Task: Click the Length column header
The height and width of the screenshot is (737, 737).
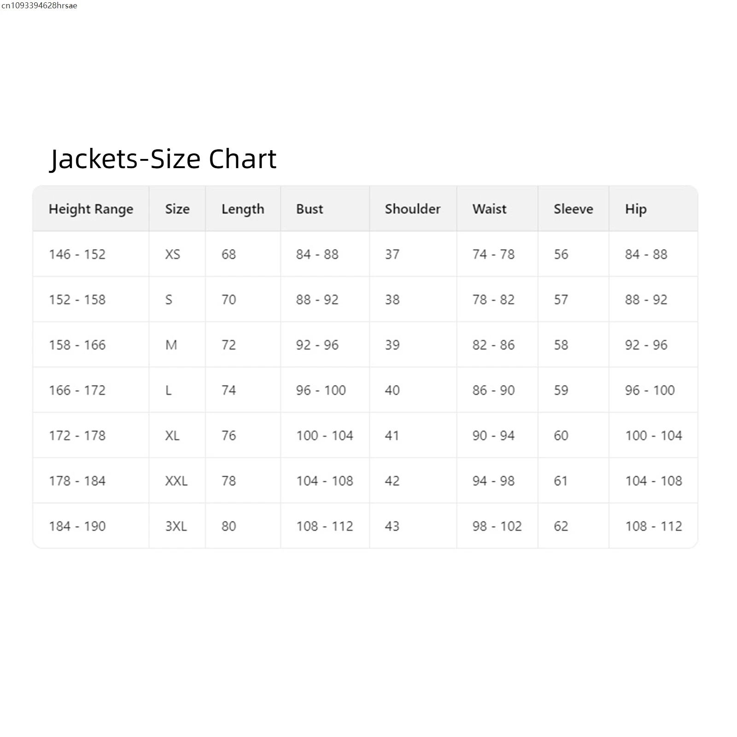Action: tap(243, 209)
